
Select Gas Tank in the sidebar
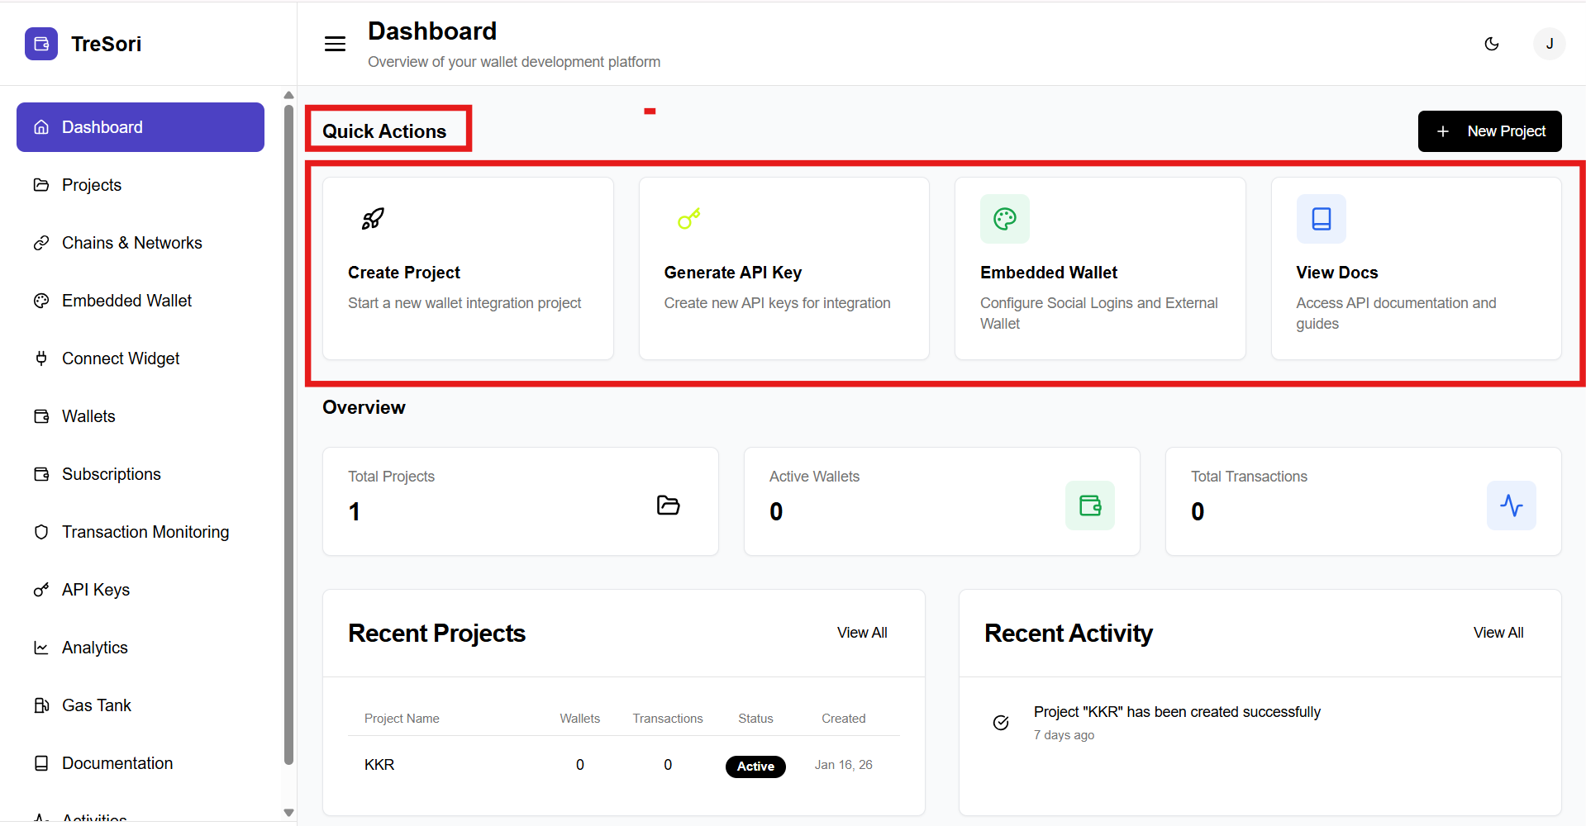[x=96, y=705]
